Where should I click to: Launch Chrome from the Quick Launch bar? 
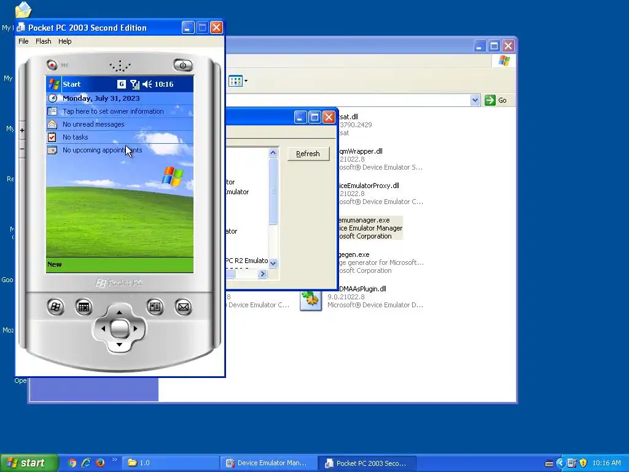coord(72,463)
